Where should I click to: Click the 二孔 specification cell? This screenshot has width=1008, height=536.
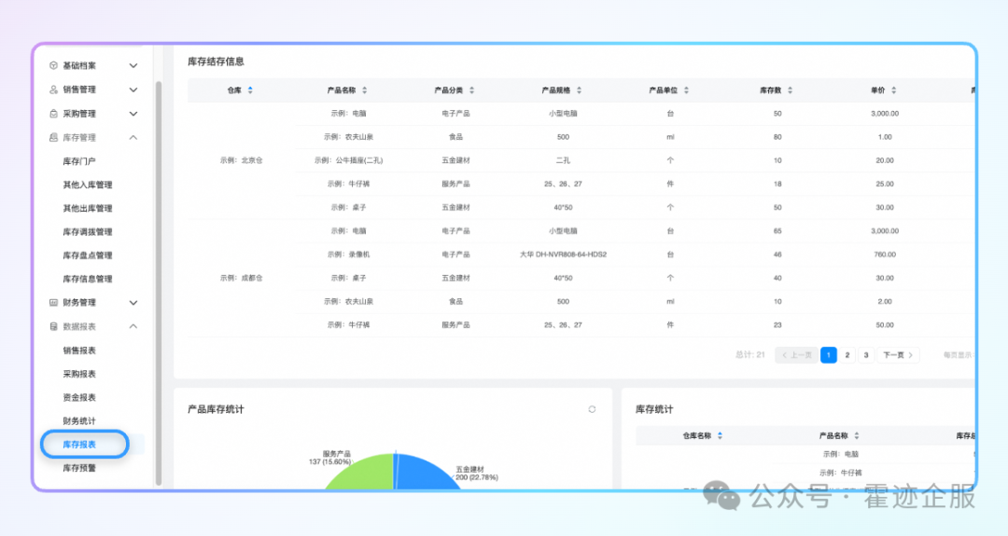[563, 160]
